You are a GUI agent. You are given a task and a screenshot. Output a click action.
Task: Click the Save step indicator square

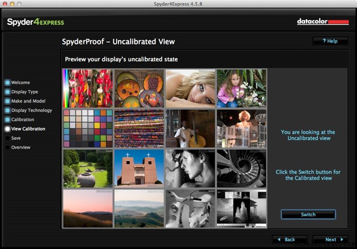point(7,138)
